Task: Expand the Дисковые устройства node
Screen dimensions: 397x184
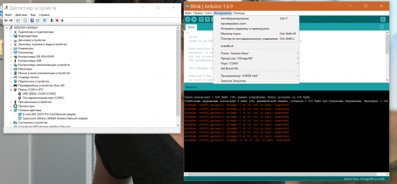Action: 11,40
